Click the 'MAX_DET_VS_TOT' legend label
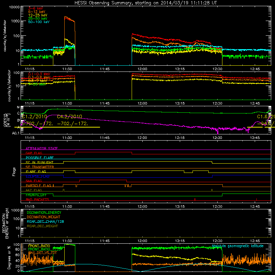275x275 pixels. coord(43,253)
